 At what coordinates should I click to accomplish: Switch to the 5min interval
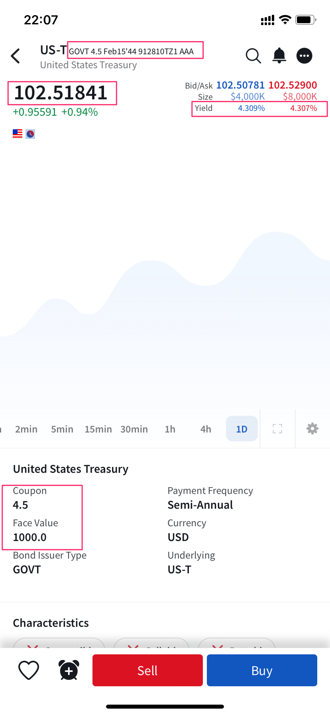coord(62,429)
